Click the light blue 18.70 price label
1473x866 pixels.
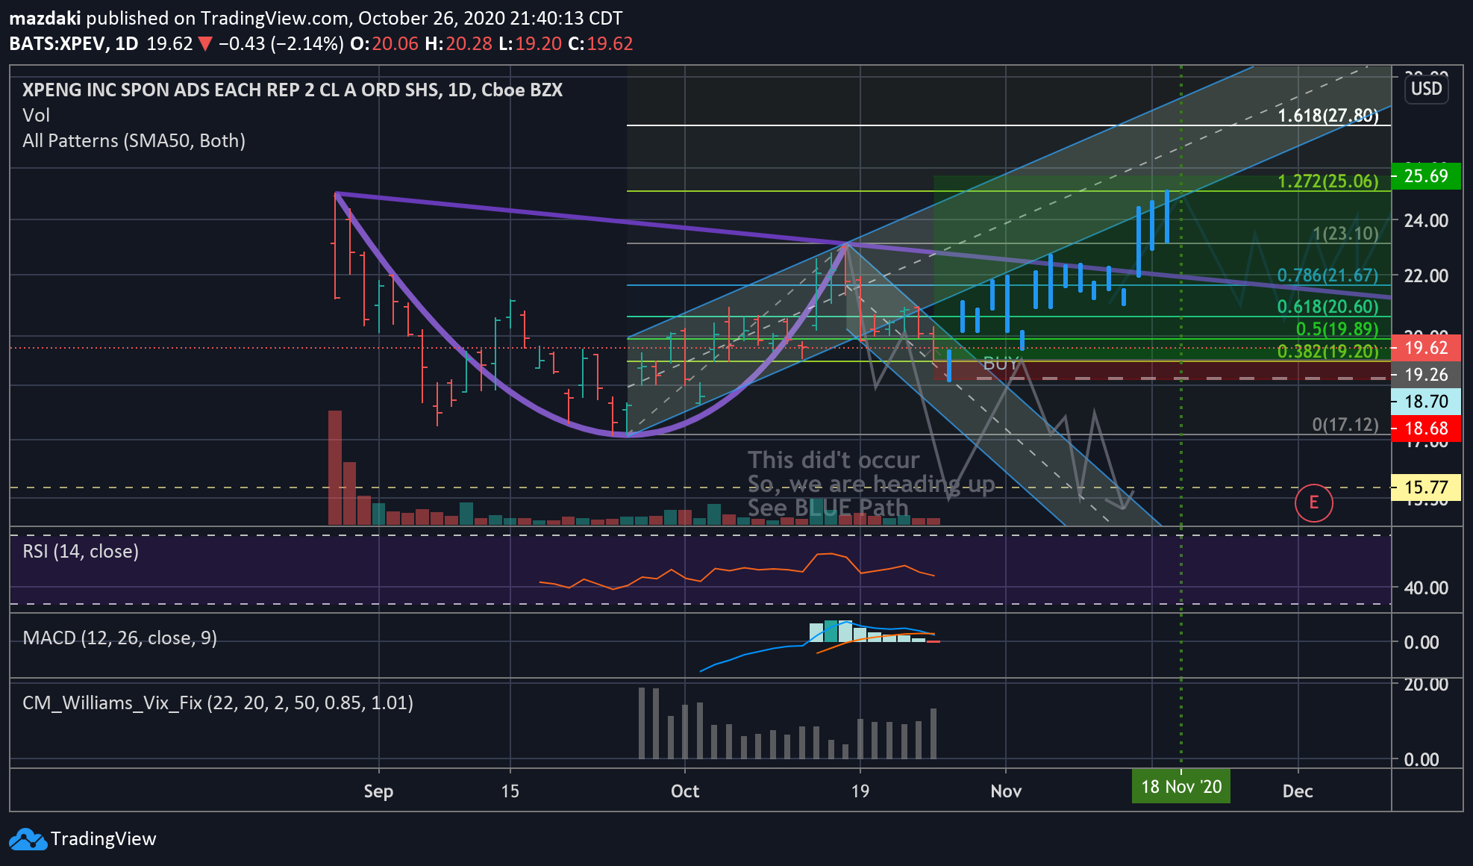(x=1426, y=402)
